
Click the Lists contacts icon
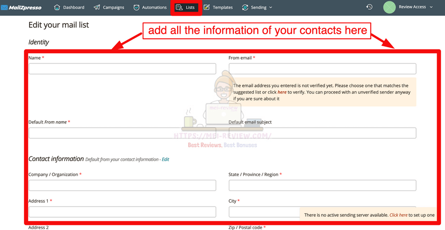tap(179, 7)
